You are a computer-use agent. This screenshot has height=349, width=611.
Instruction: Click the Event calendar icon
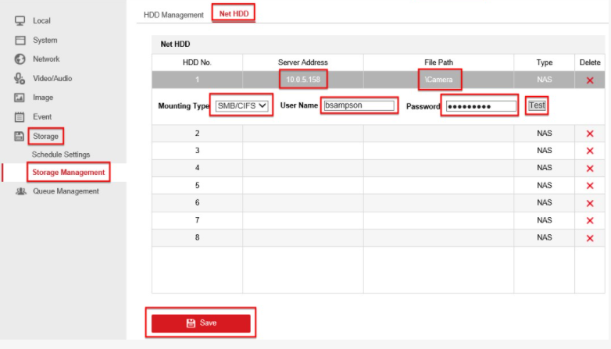click(x=20, y=117)
